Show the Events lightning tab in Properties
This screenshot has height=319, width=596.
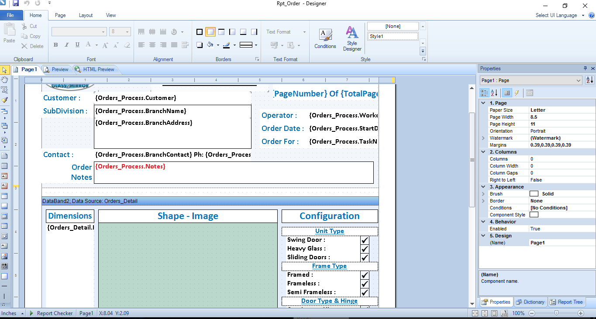(x=517, y=93)
